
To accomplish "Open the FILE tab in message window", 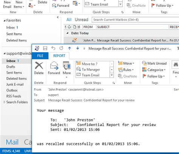I will [x=40, y=56].
